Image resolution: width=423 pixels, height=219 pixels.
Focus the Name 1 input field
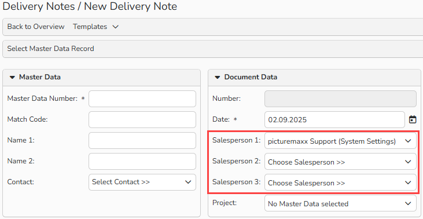pyautogui.click(x=142, y=140)
